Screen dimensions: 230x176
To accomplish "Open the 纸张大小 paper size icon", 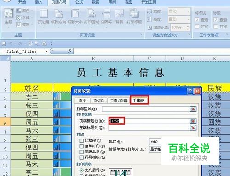I will click(75, 14).
